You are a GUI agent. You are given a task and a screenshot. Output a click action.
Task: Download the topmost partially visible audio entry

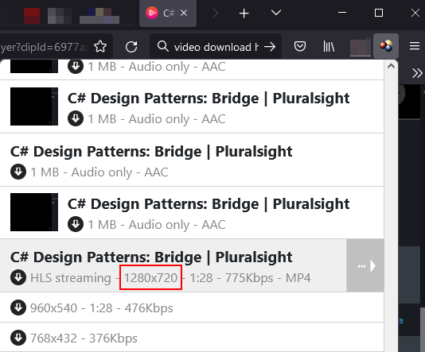click(x=76, y=66)
